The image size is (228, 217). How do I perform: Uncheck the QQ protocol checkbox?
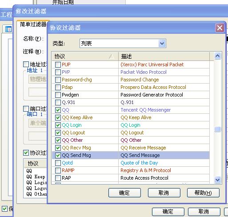pyautogui.click(x=58, y=110)
